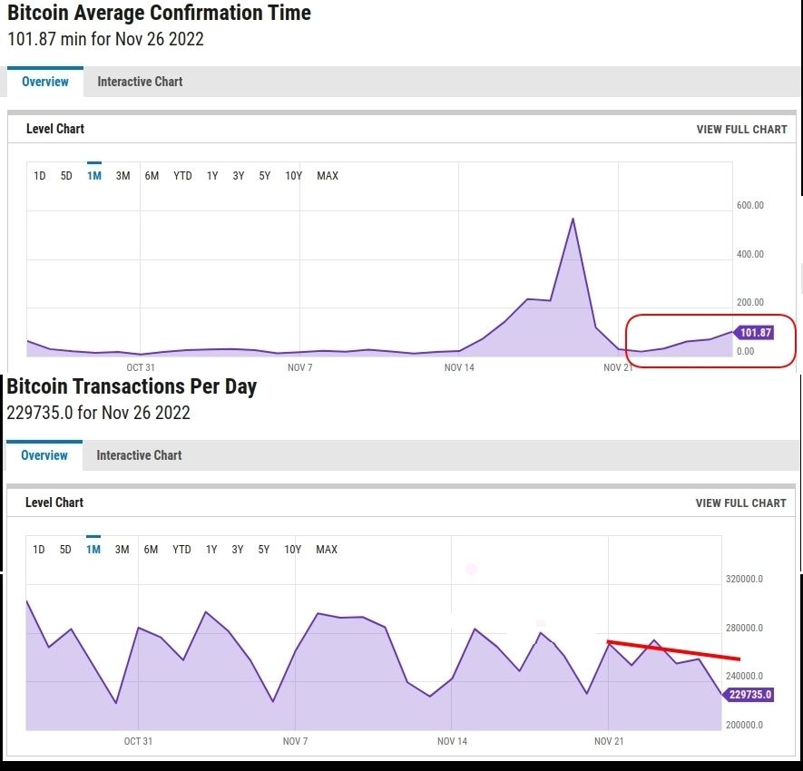Set Transactions Per Day chart range to 6M
This screenshot has width=803, height=771.
pyautogui.click(x=151, y=550)
